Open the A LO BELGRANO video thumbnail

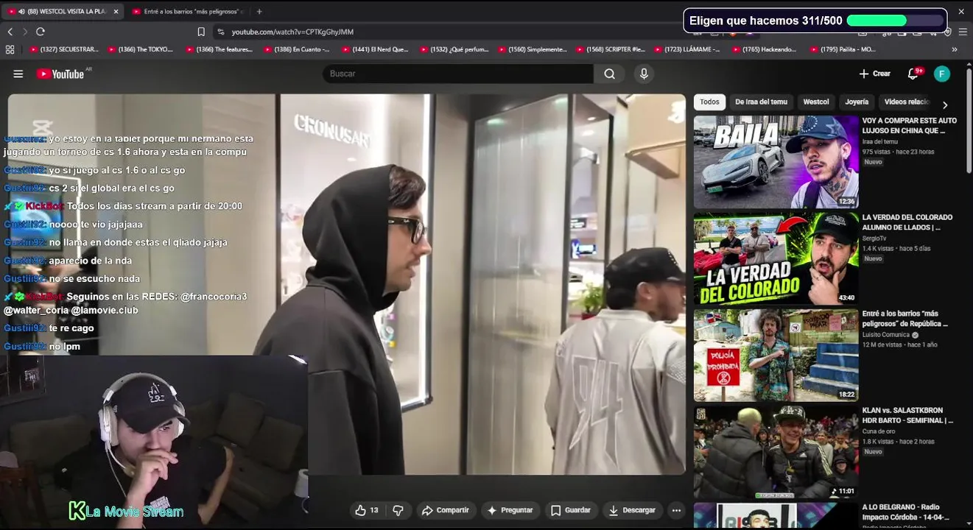pos(776,515)
